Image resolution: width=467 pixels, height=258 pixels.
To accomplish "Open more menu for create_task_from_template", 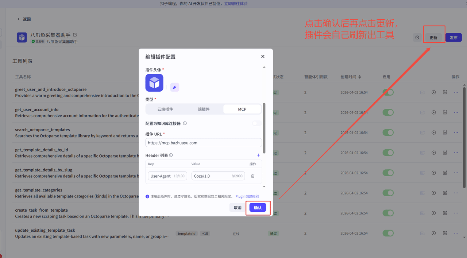I will 456,213.
